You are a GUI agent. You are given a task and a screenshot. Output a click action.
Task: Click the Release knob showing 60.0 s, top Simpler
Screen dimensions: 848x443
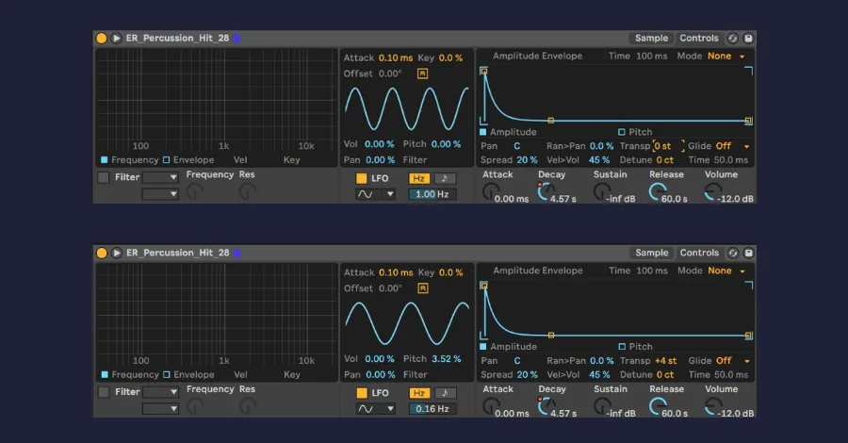(x=657, y=191)
